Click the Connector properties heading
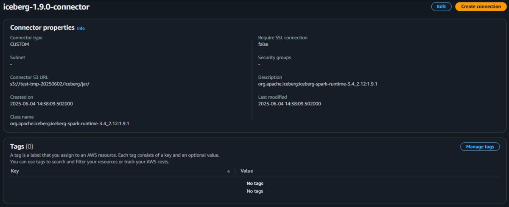Screen dimensions: 509x207 click(x=42, y=28)
